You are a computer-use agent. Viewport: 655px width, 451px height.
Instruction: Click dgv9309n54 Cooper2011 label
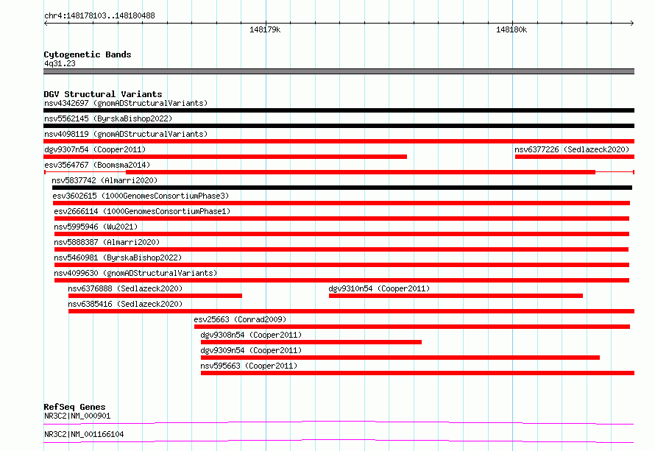[x=251, y=350]
